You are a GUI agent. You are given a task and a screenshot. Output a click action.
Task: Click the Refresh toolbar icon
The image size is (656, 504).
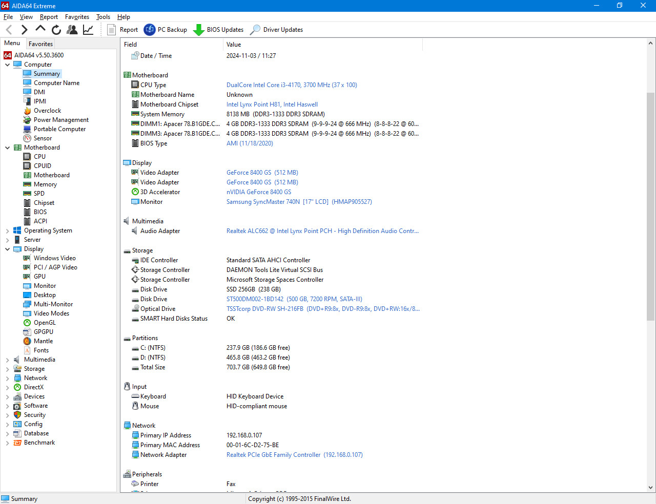tap(56, 30)
